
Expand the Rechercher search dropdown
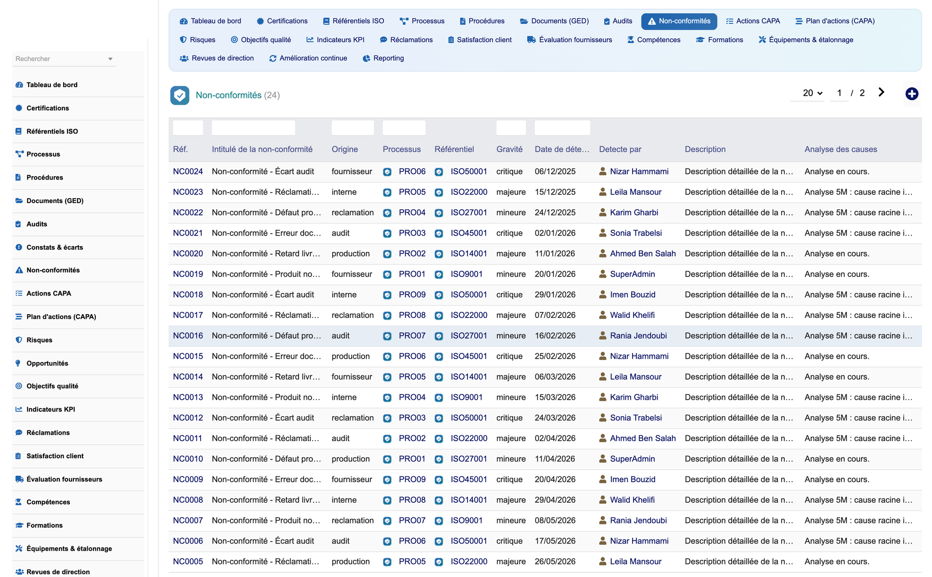(110, 59)
